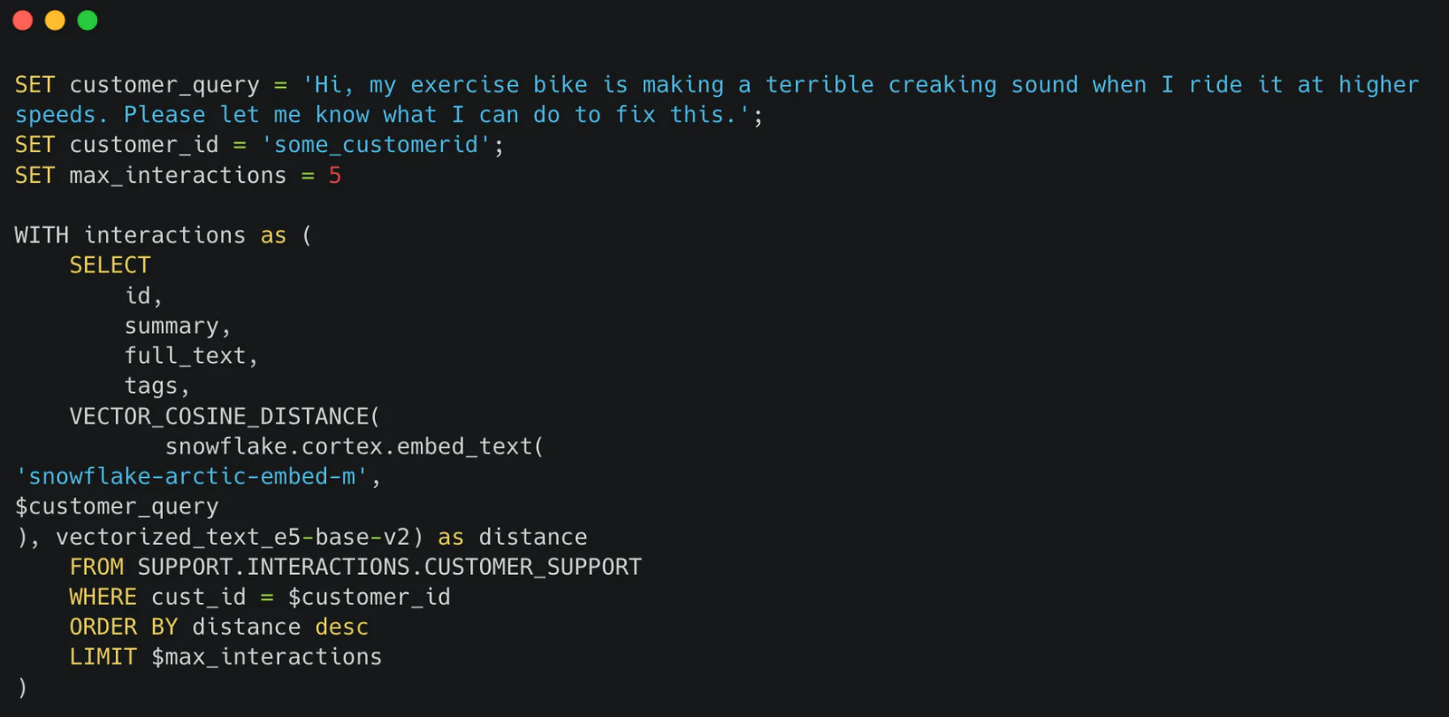Click the tags column name

(151, 387)
